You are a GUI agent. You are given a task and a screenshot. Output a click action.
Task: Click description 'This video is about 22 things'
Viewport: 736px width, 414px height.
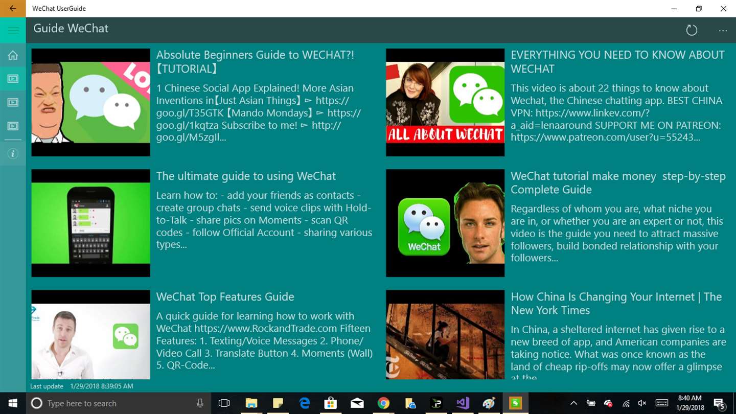(x=616, y=112)
